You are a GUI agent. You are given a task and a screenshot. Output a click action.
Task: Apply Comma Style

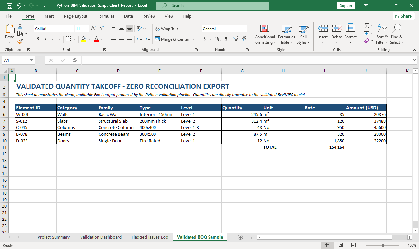[x=226, y=39]
